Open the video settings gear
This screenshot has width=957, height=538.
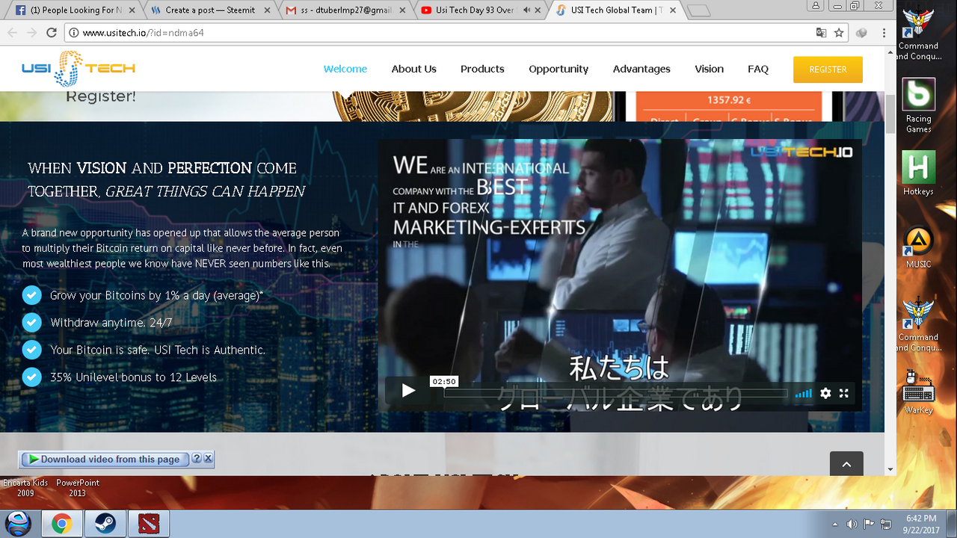point(825,393)
